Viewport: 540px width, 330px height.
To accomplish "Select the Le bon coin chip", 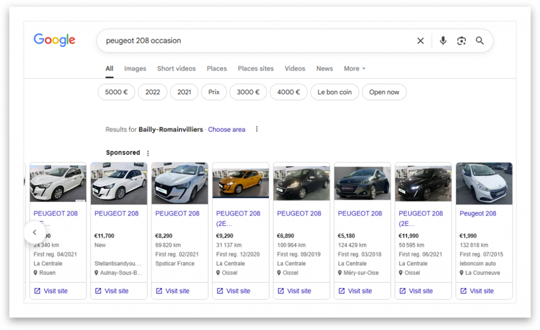I will (x=334, y=92).
